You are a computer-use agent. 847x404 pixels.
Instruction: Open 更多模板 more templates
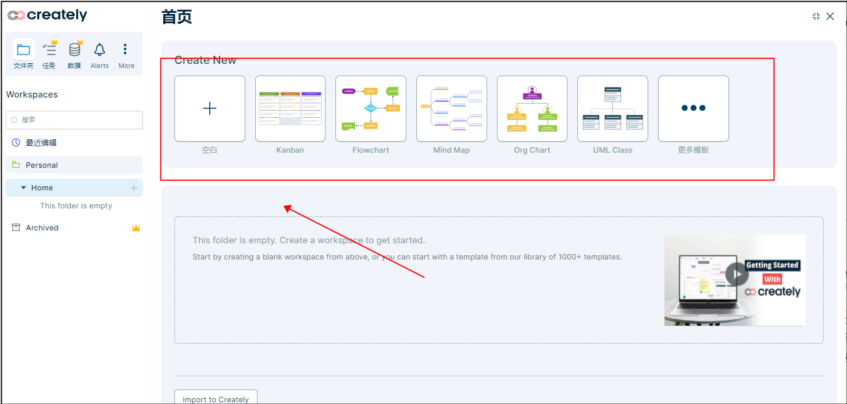pyautogui.click(x=693, y=109)
